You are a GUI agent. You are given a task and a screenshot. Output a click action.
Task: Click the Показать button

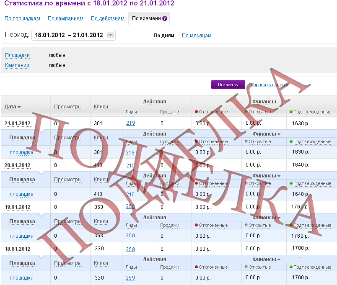pos(228,85)
